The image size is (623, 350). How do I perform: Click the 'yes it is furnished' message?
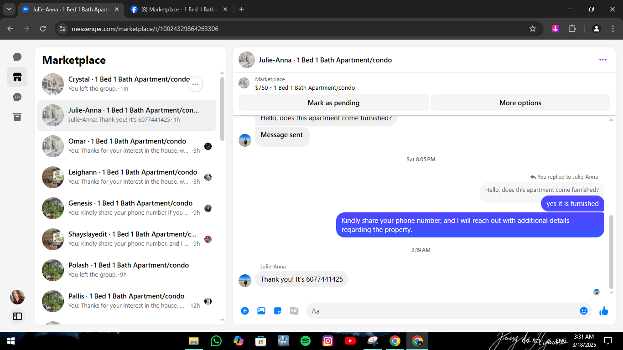[x=572, y=204]
